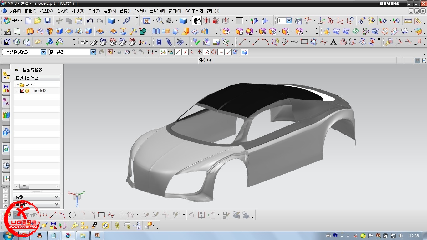Viewport: 427px width, 240px height.
Task: Toggle the Point on Curve snap option
Action: [x=228, y=52]
